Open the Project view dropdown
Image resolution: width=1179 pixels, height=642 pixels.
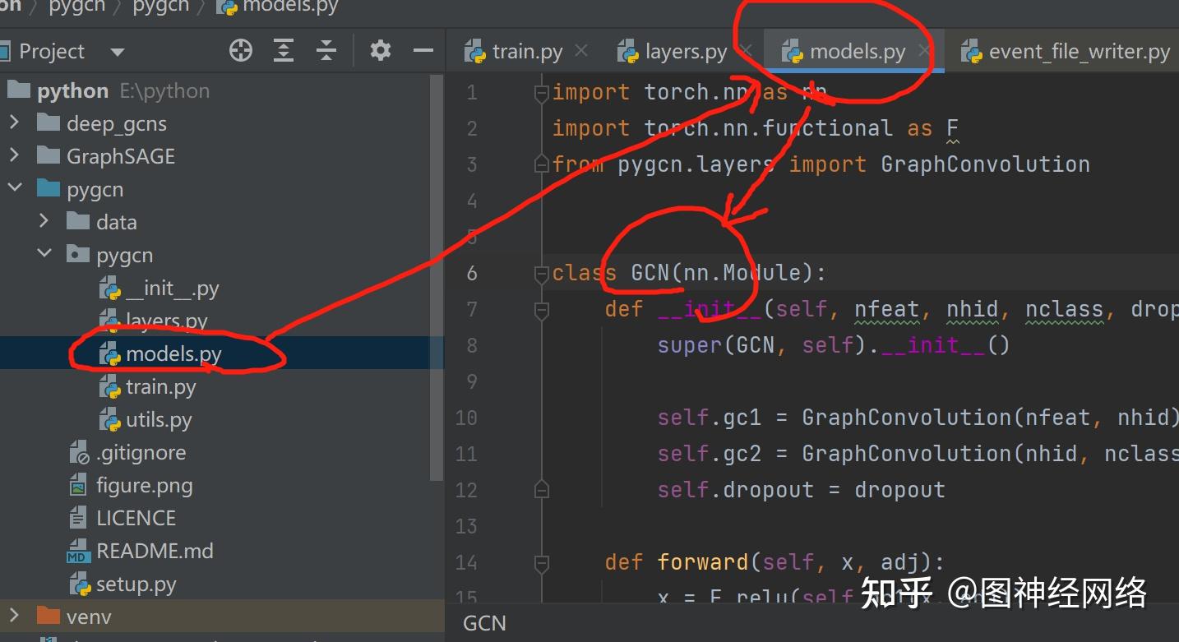[117, 51]
